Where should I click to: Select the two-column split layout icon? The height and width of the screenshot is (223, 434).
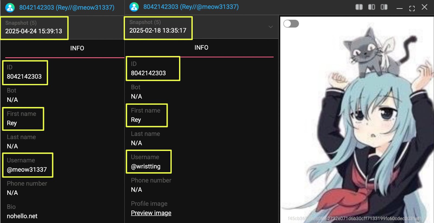pos(359,7)
